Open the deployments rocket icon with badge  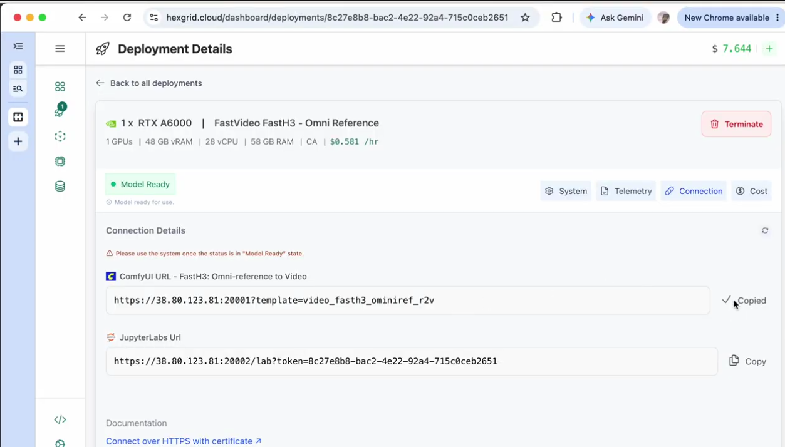coord(60,111)
